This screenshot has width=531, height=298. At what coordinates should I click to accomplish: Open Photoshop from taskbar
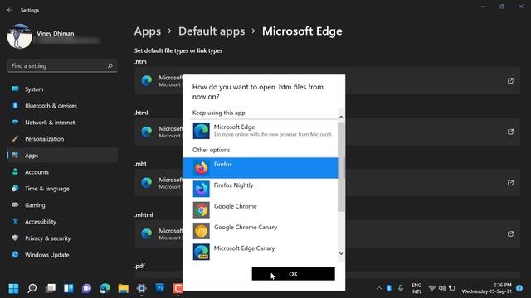tap(160, 288)
